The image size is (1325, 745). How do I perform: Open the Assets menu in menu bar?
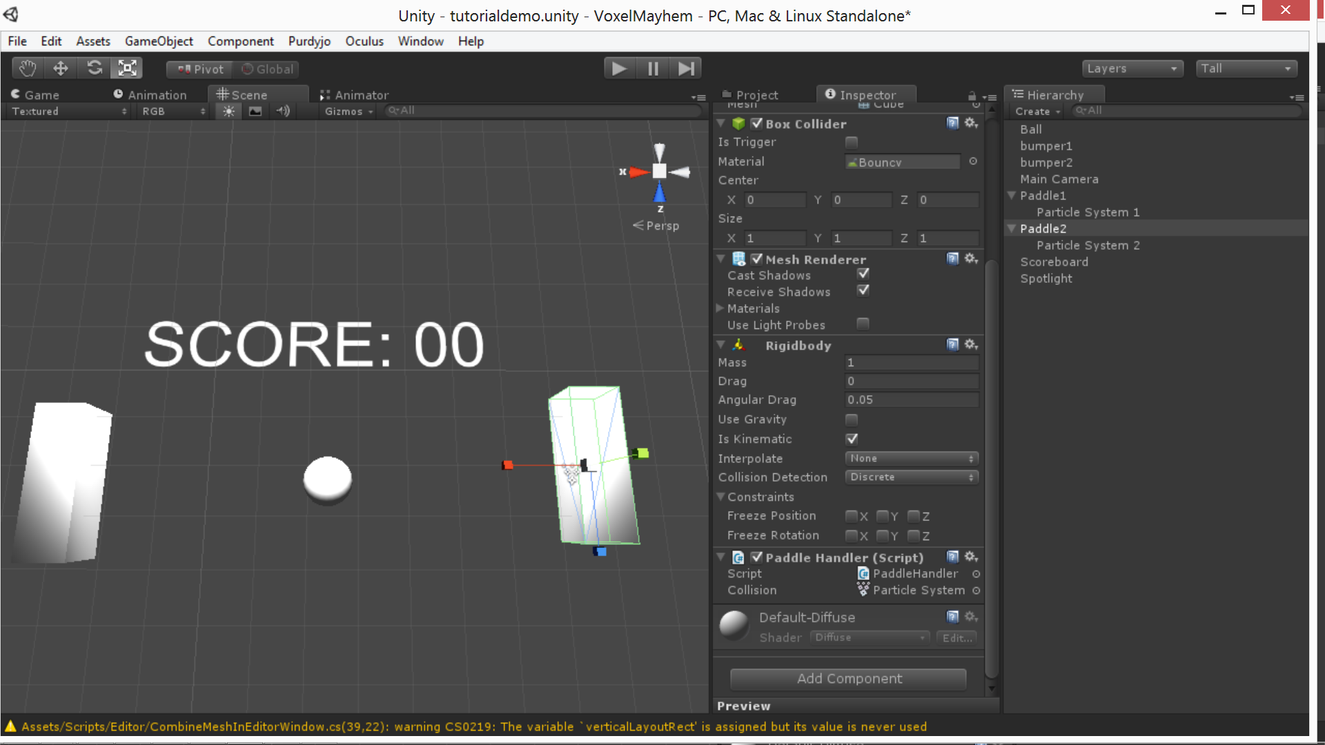tap(92, 41)
